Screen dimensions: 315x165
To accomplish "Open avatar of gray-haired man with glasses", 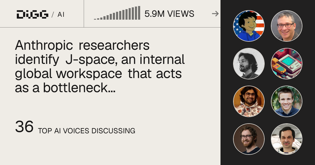I will (x=287, y=26).
